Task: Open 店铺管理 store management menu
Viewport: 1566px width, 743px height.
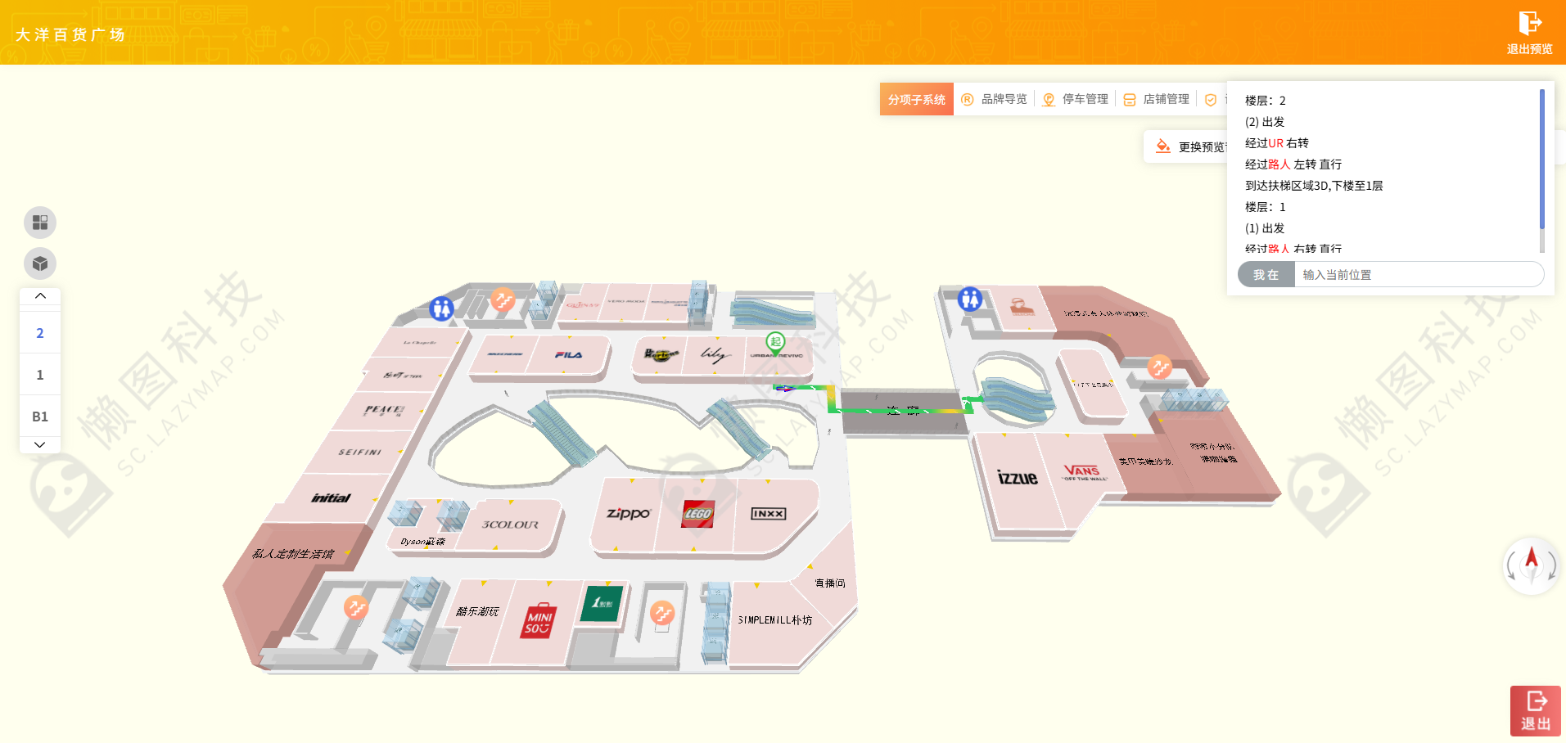Action: [x=1156, y=99]
